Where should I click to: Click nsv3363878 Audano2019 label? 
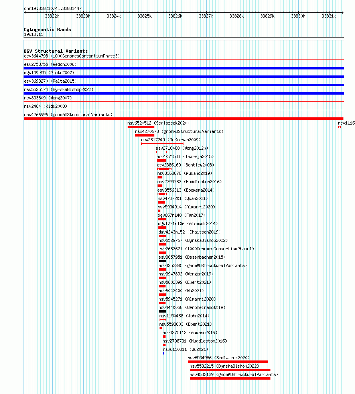[185, 173]
